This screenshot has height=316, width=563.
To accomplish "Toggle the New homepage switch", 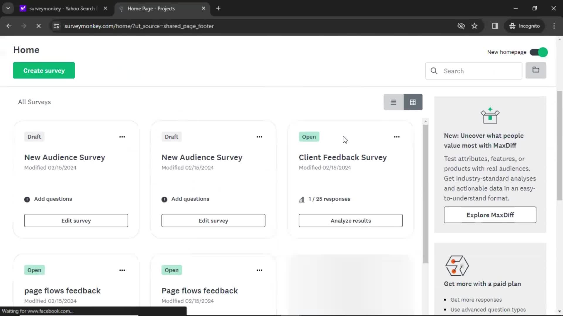I will point(539,52).
